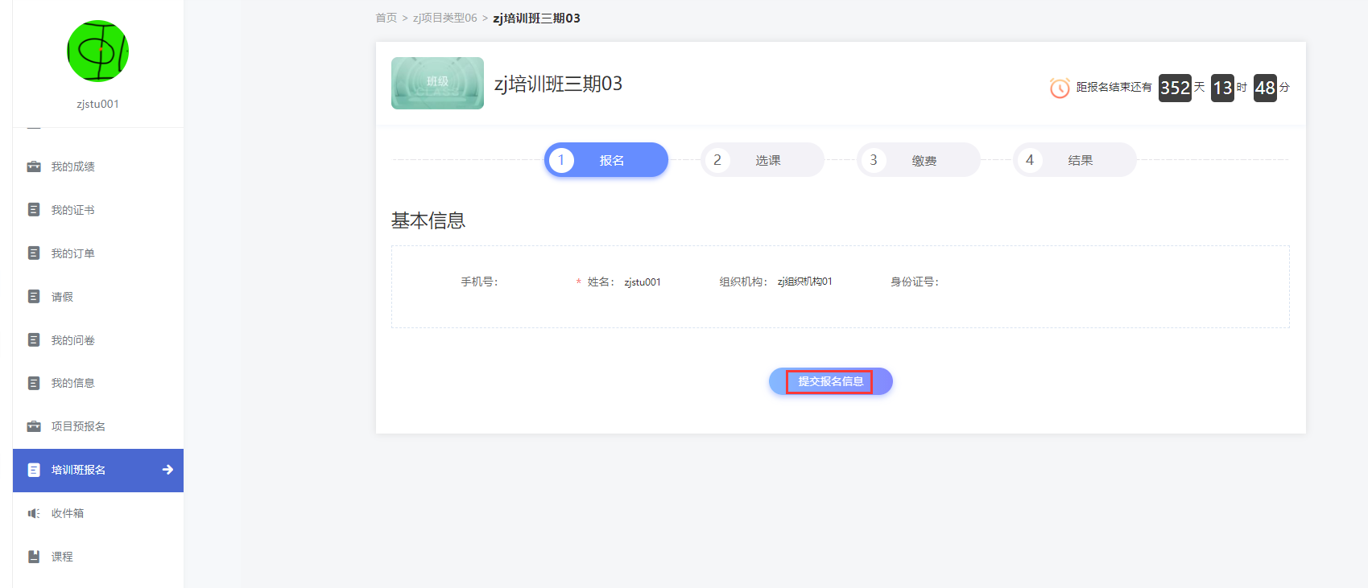Click the 项目预报名 briefcase icon

(x=34, y=426)
